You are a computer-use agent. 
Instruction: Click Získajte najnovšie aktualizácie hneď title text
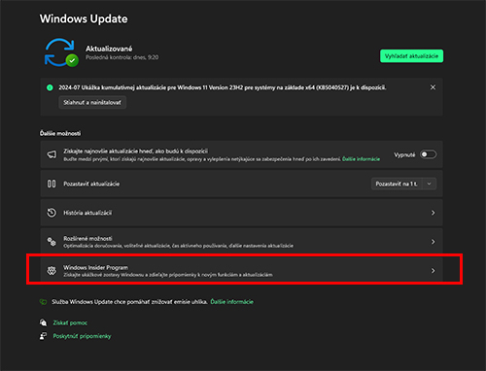(135, 152)
